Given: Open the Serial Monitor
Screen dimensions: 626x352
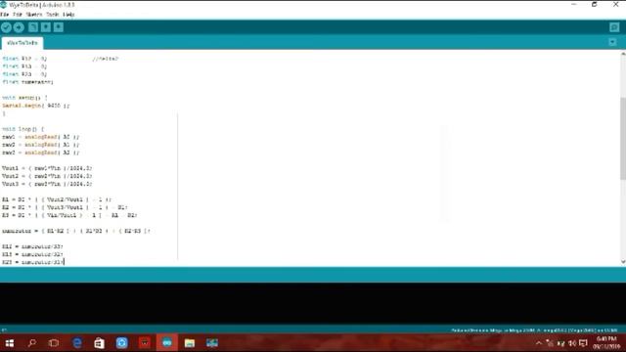Looking at the screenshot, I should (614, 27).
